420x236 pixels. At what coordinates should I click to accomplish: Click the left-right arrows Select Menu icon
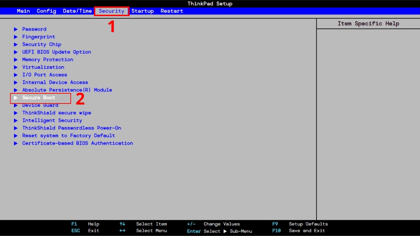point(122,231)
